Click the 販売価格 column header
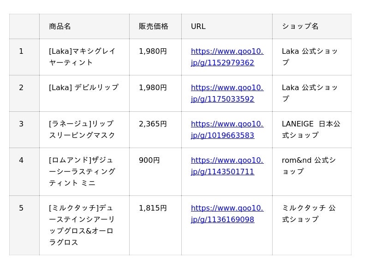369x269 pixels. (x=154, y=27)
